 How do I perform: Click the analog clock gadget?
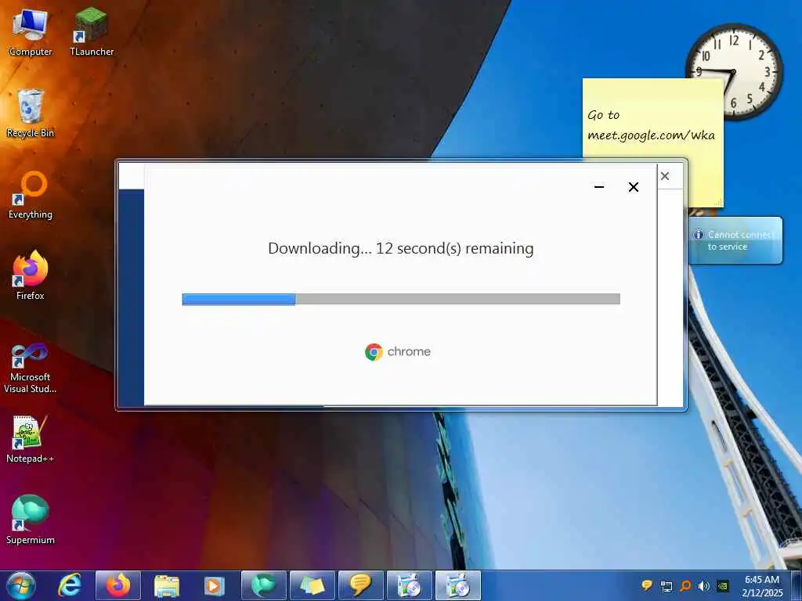pos(734,71)
